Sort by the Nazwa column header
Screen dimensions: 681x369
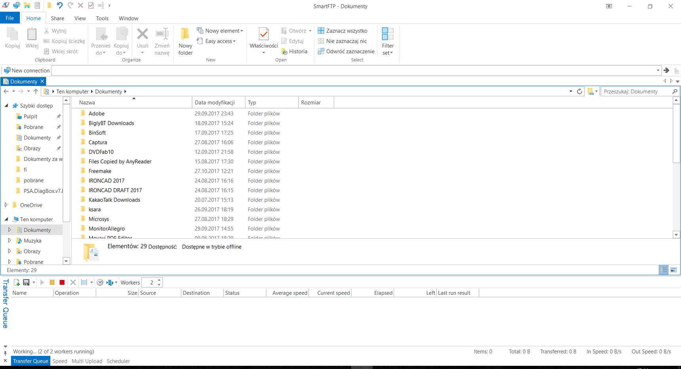[x=131, y=102]
